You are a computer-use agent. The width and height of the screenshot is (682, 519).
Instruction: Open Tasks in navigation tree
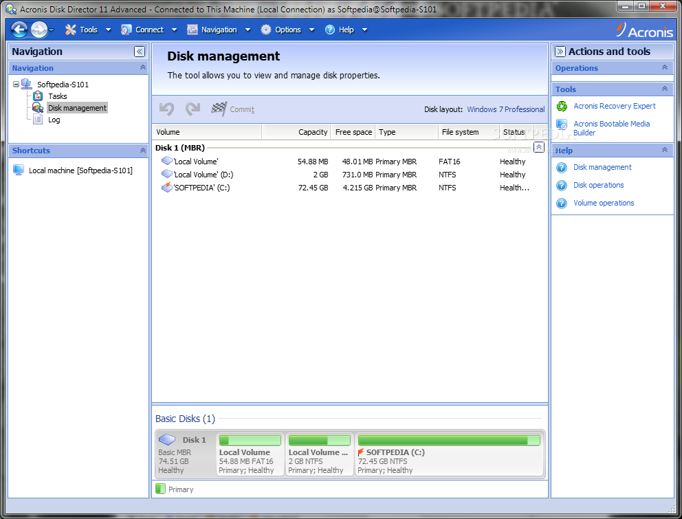click(58, 96)
